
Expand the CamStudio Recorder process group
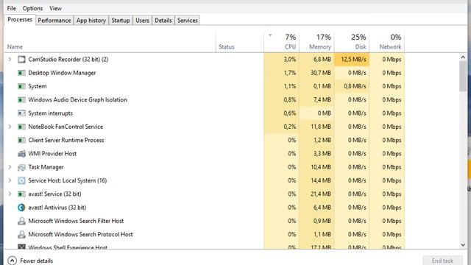[x=10, y=59]
